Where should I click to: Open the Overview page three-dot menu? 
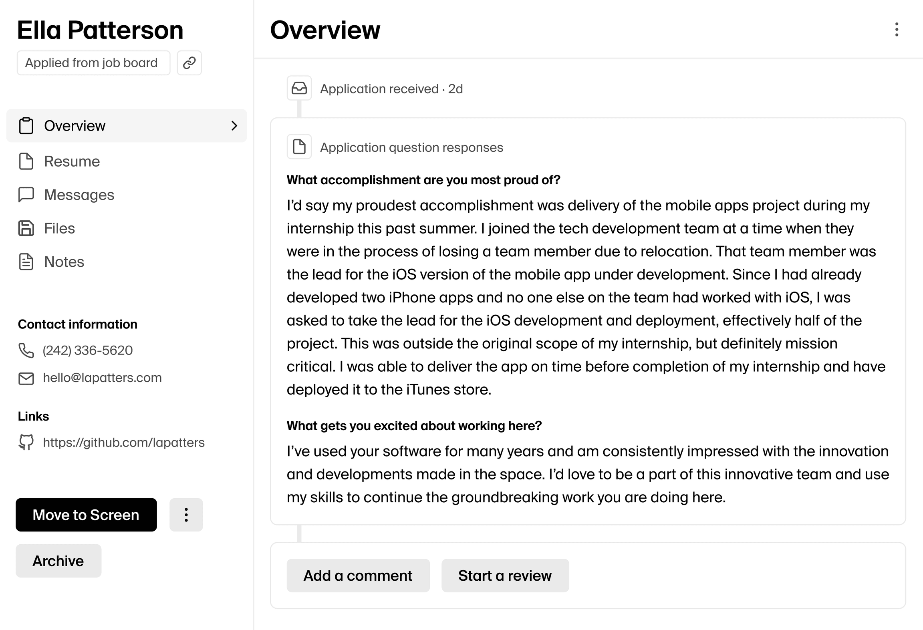897,30
